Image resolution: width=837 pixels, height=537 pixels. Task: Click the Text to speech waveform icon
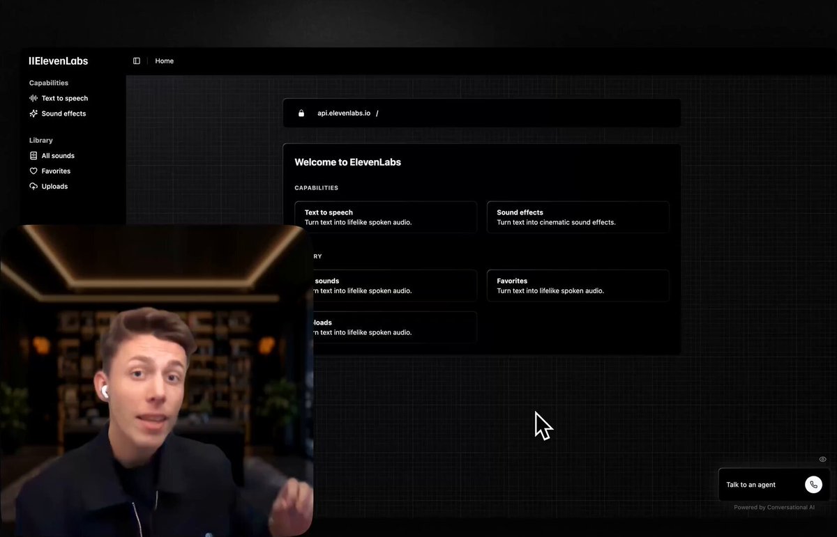33,98
